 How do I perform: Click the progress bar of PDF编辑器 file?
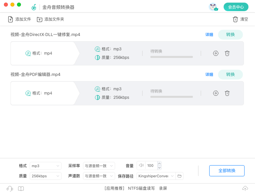172,97
